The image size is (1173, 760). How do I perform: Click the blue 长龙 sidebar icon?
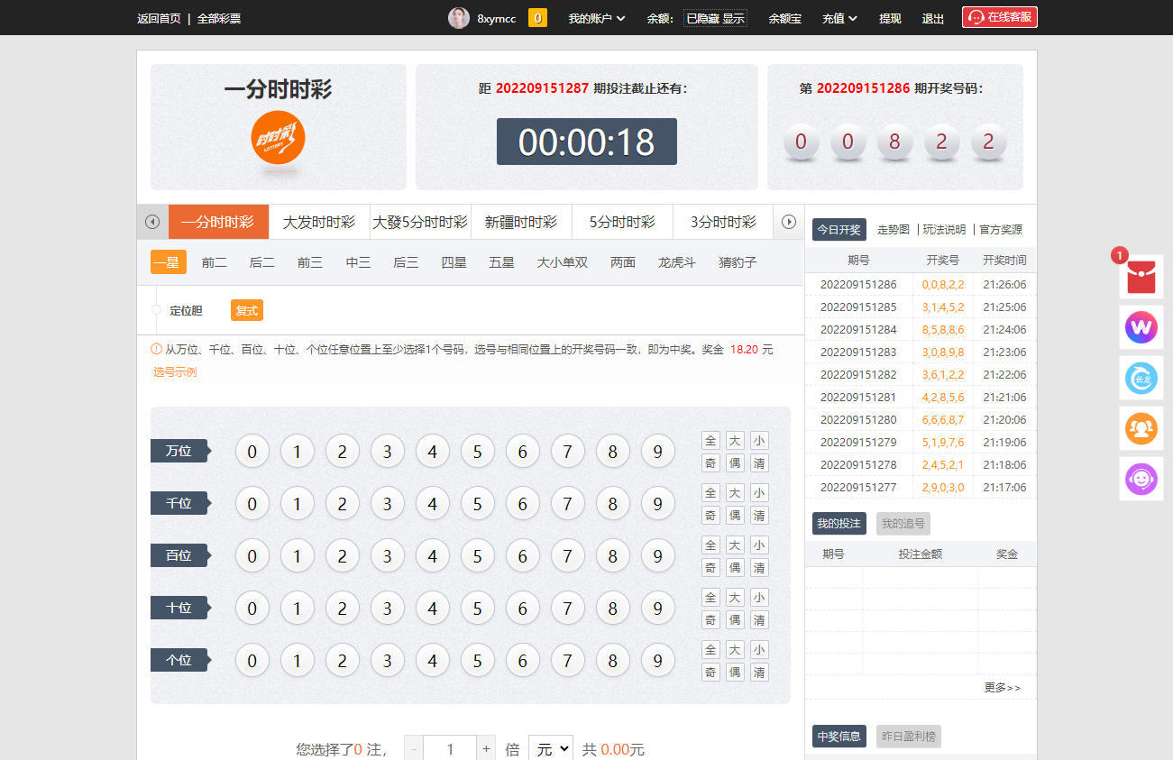(x=1141, y=378)
